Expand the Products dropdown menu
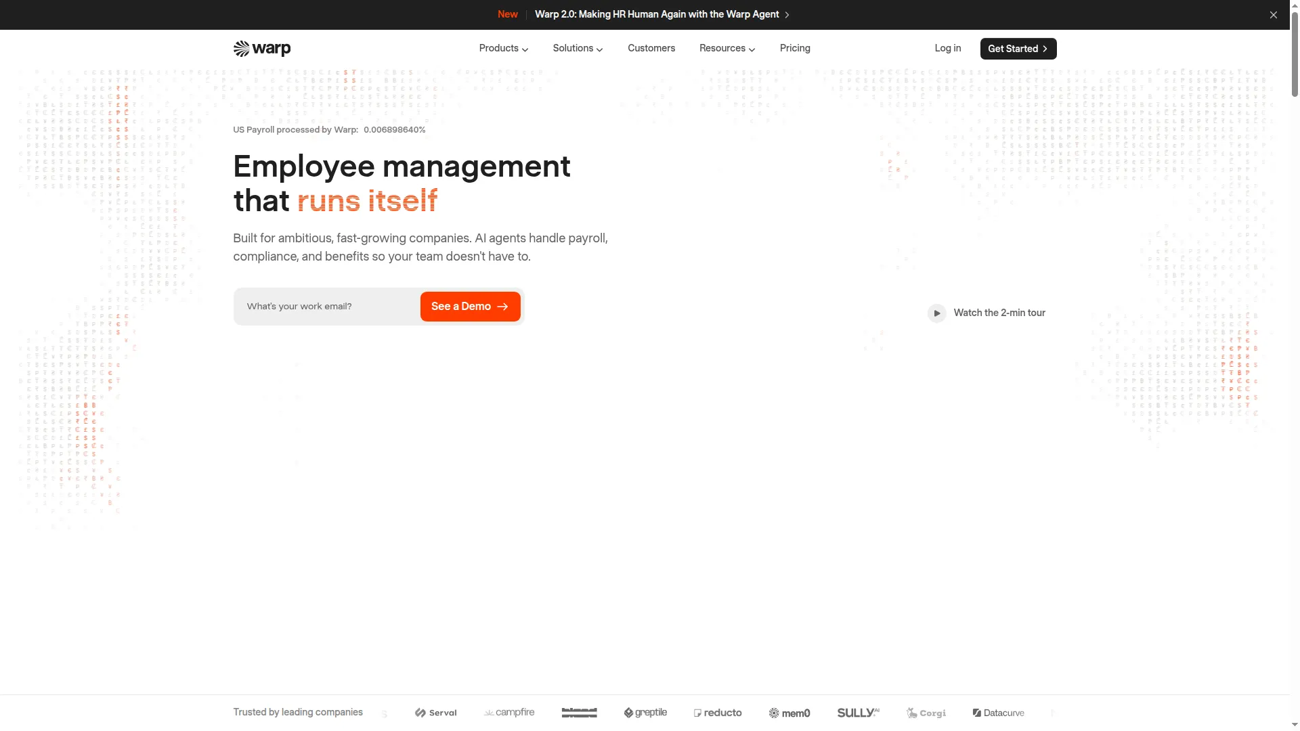This screenshot has height=731, width=1300. (x=504, y=48)
